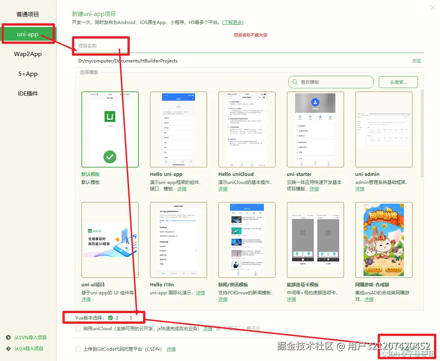Check 上传到GitCode代码托管平台 option
Screen dimensions: 440x361
pyautogui.click(x=78, y=349)
